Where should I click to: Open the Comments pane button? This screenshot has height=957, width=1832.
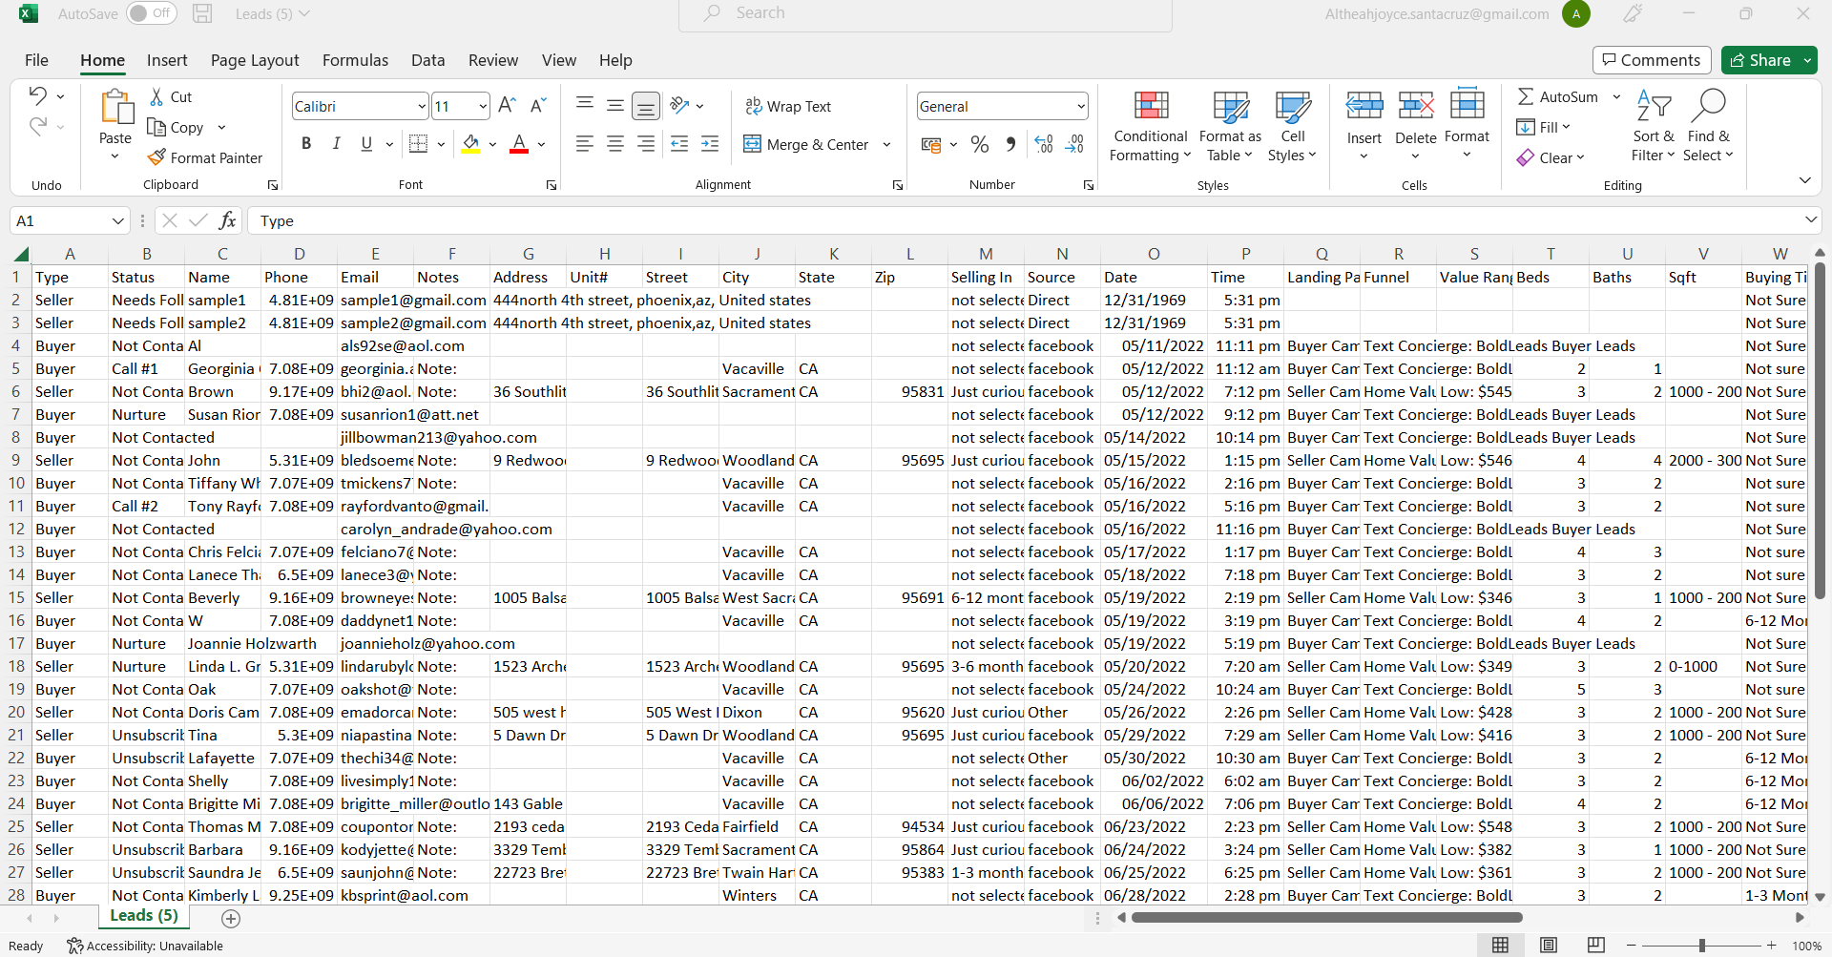click(1651, 60)
